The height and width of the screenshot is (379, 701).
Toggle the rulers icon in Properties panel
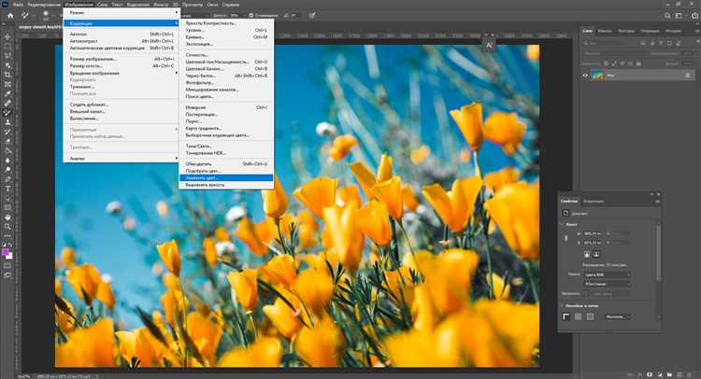tap(566, 316)
